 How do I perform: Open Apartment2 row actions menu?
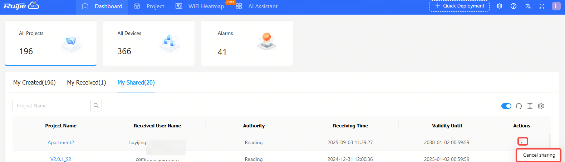(x=522, y=142)
